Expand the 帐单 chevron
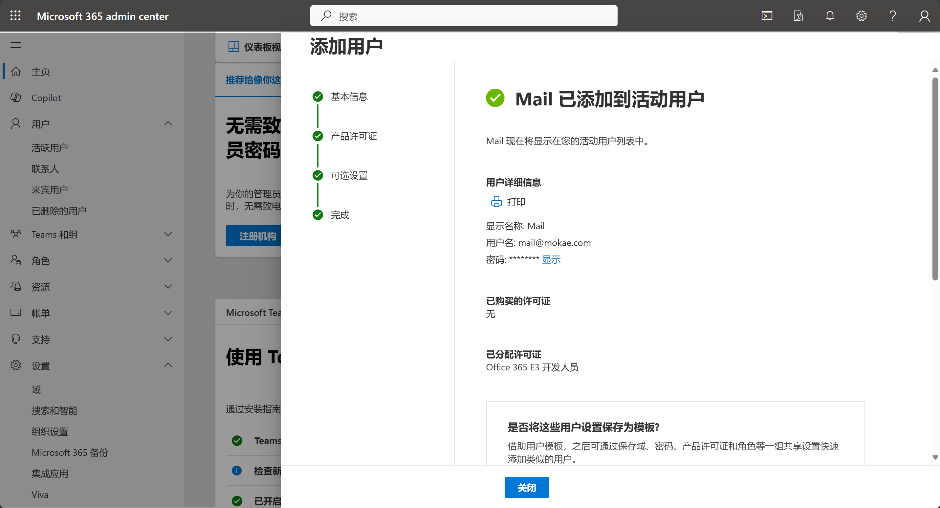The image size is (940, 508). (168, 313)
